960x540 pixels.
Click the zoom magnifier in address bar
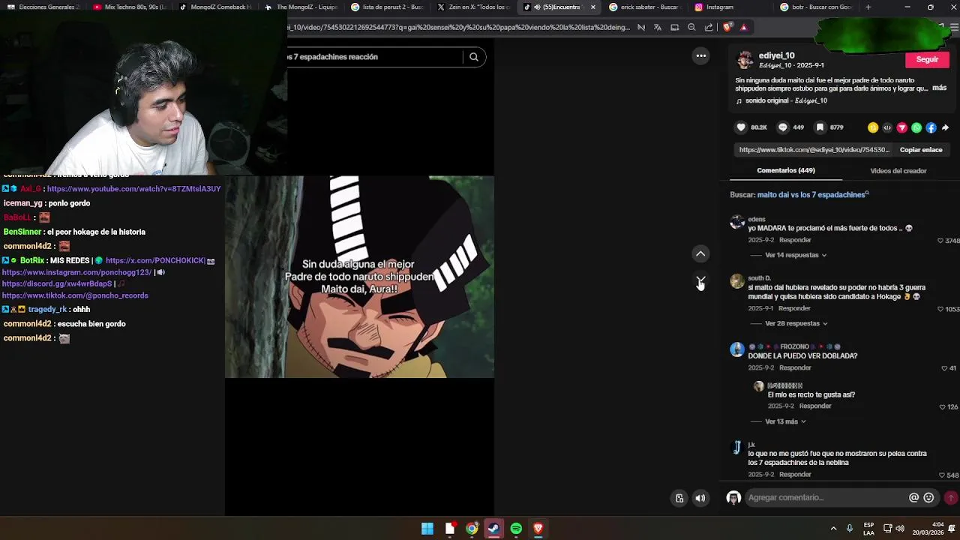pos(691,27)
